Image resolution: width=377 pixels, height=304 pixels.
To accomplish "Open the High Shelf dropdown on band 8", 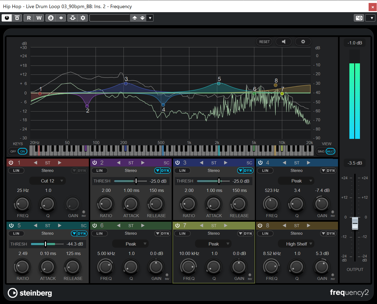I will point(296,244).
